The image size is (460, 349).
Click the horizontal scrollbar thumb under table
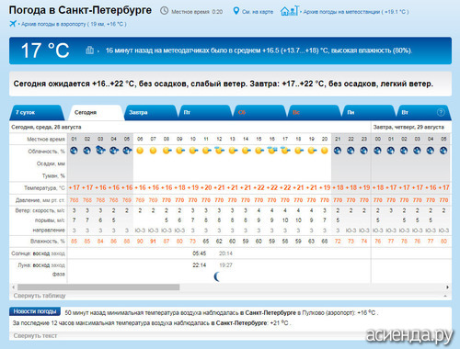point(98,287)
